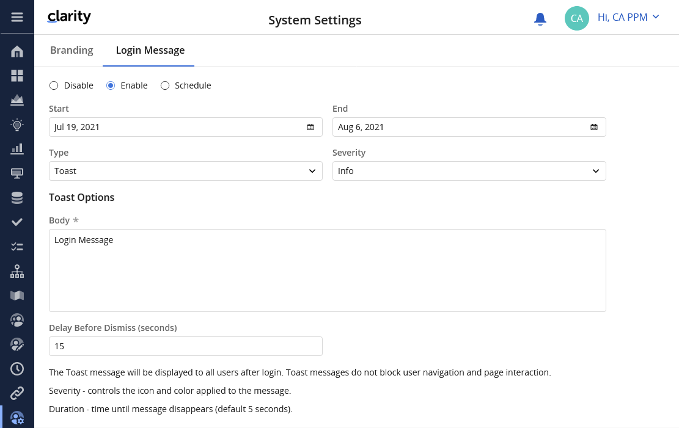The width and height of the screenshot is (679, 428).
Task: Open the lightbulb Ideas icon in sidebar
Action: [17, 125]
